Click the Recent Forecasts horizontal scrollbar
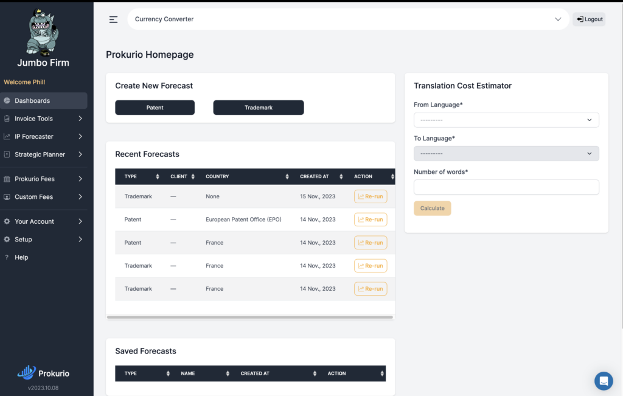 (x=250, y=317)
